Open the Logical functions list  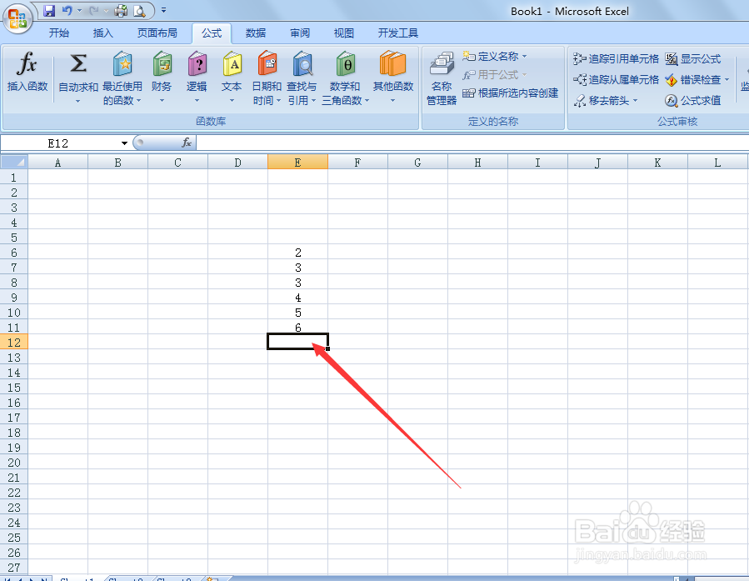click(x=197, y=75)
